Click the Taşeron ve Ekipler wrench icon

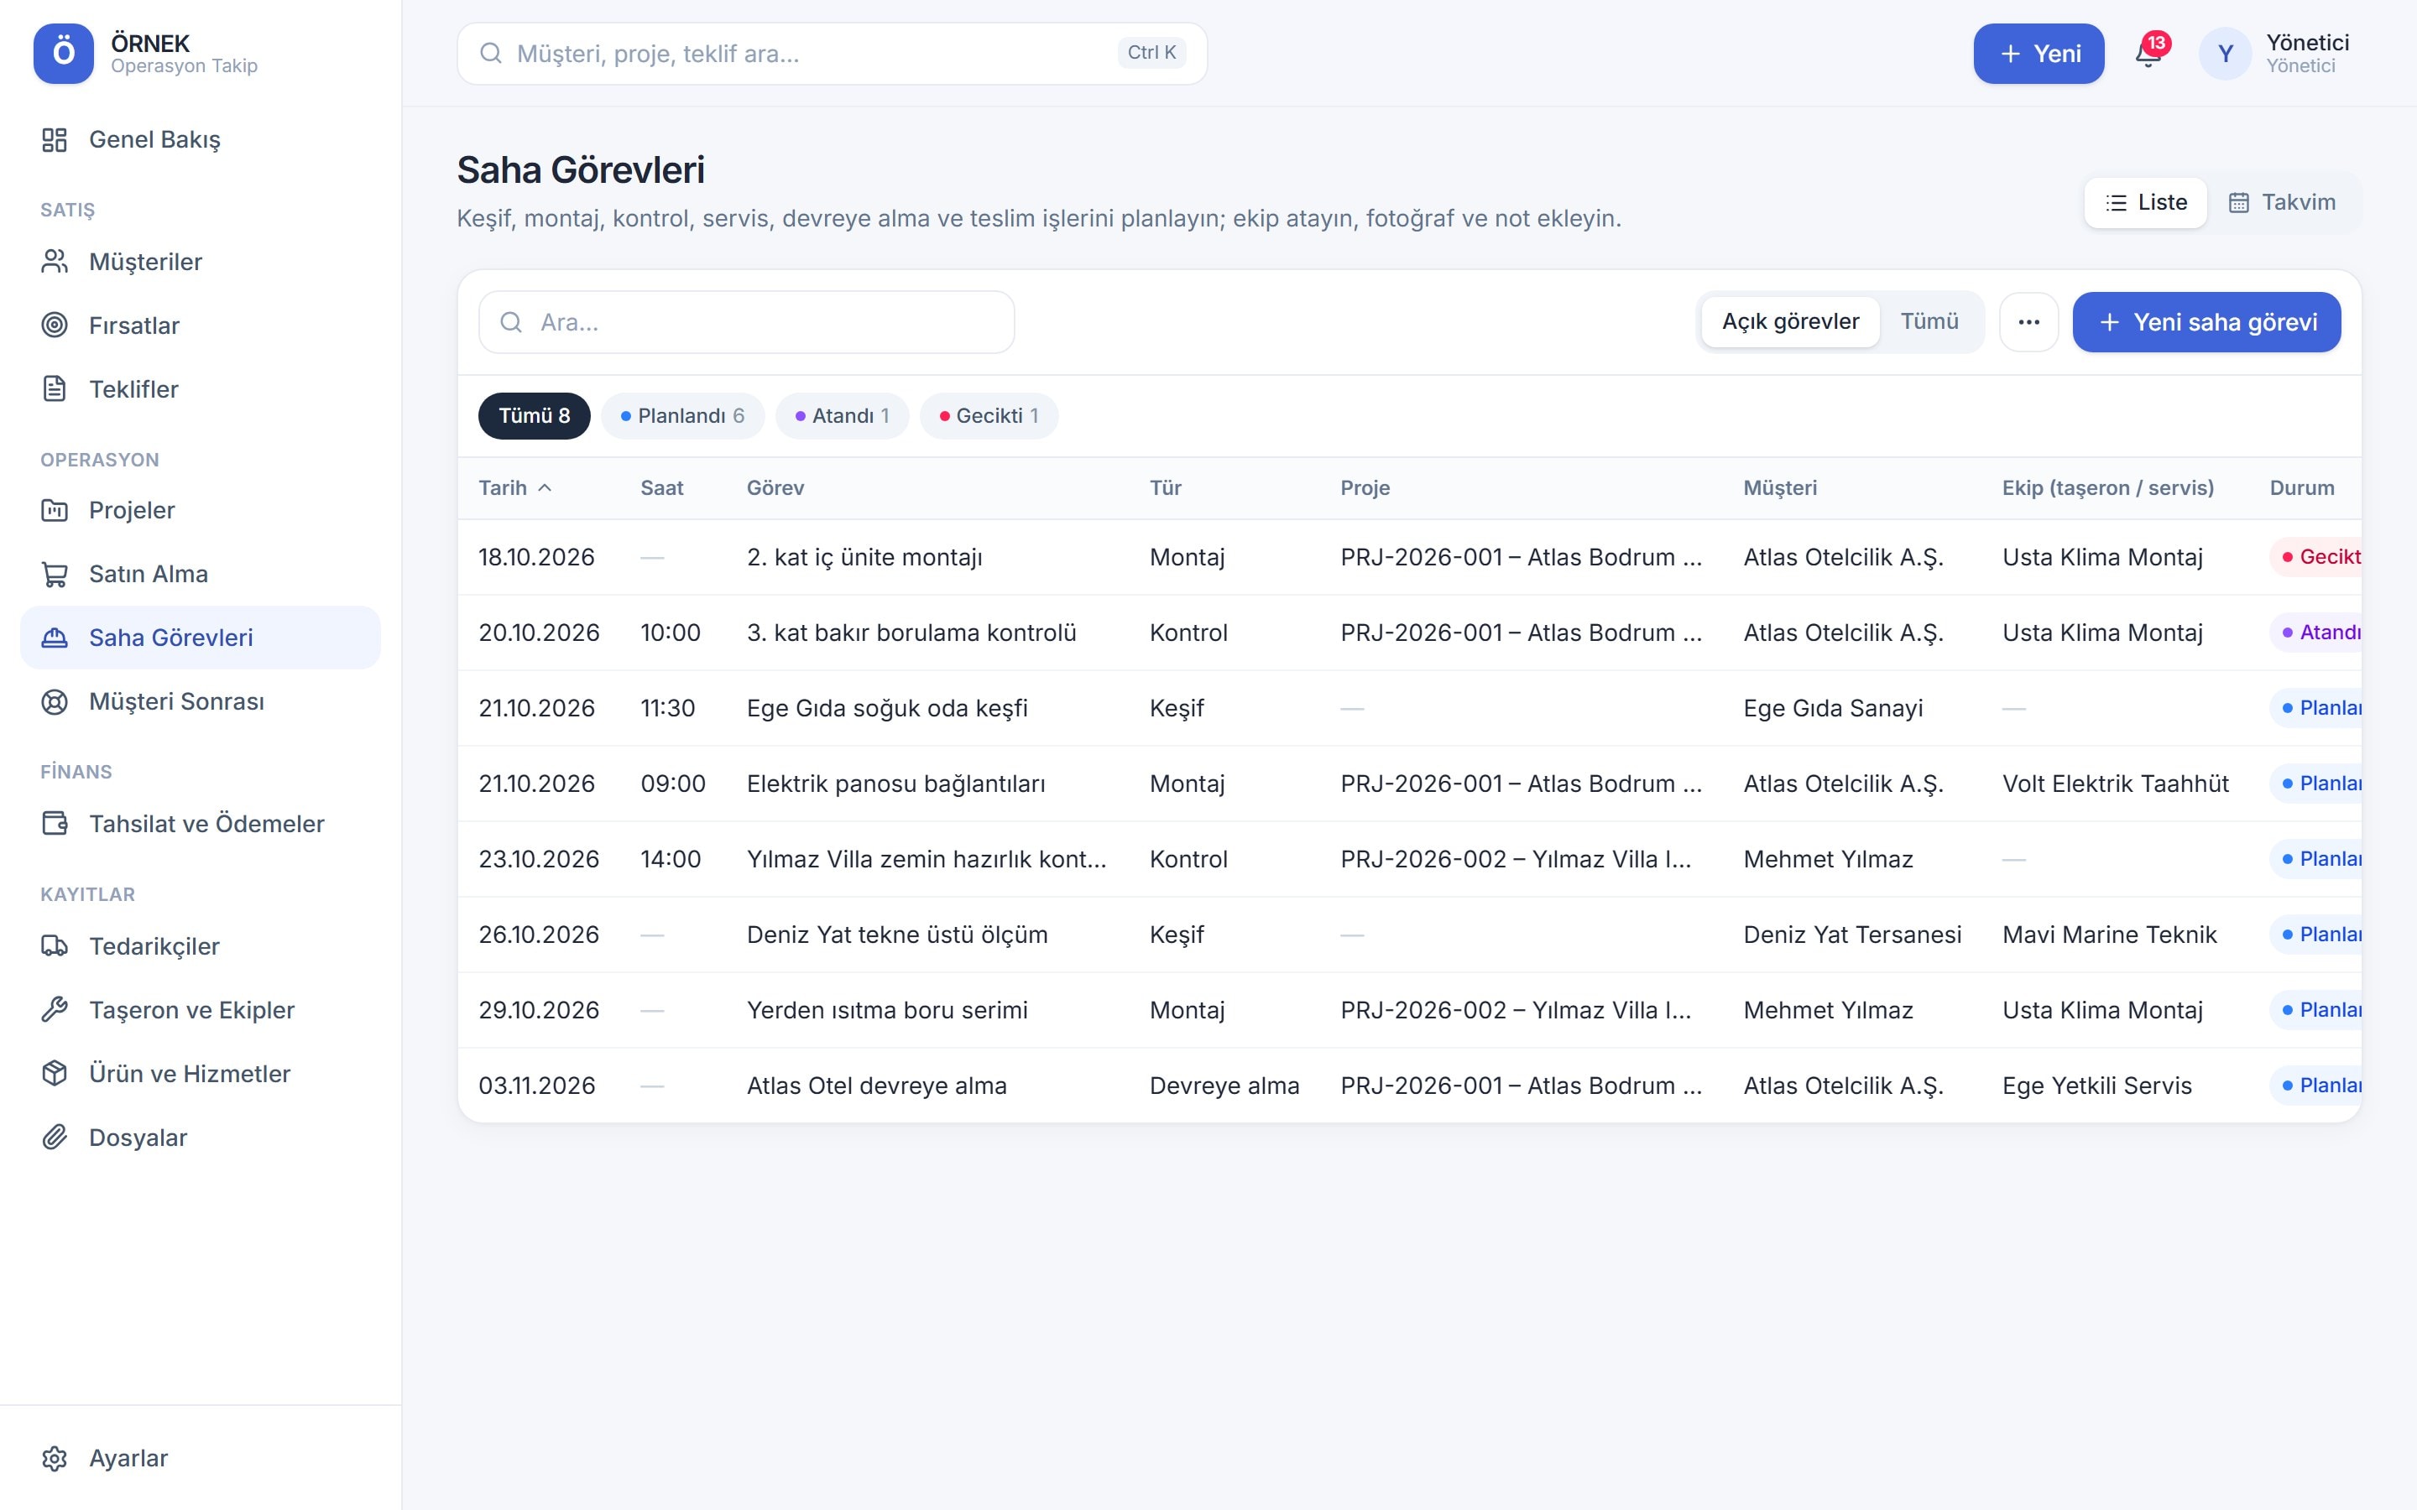(55, 1010)
